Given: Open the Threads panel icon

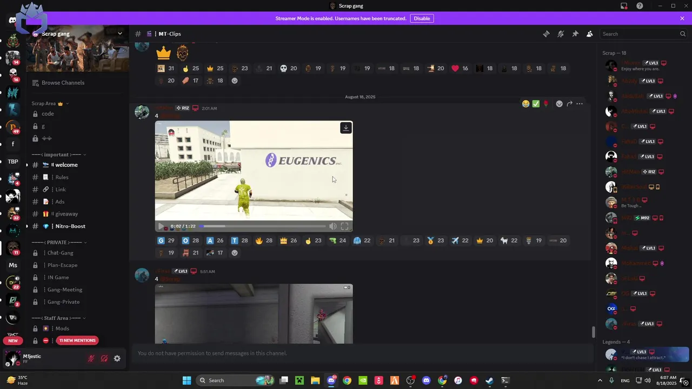Looking at the screenshot, I should pos(546,33).
